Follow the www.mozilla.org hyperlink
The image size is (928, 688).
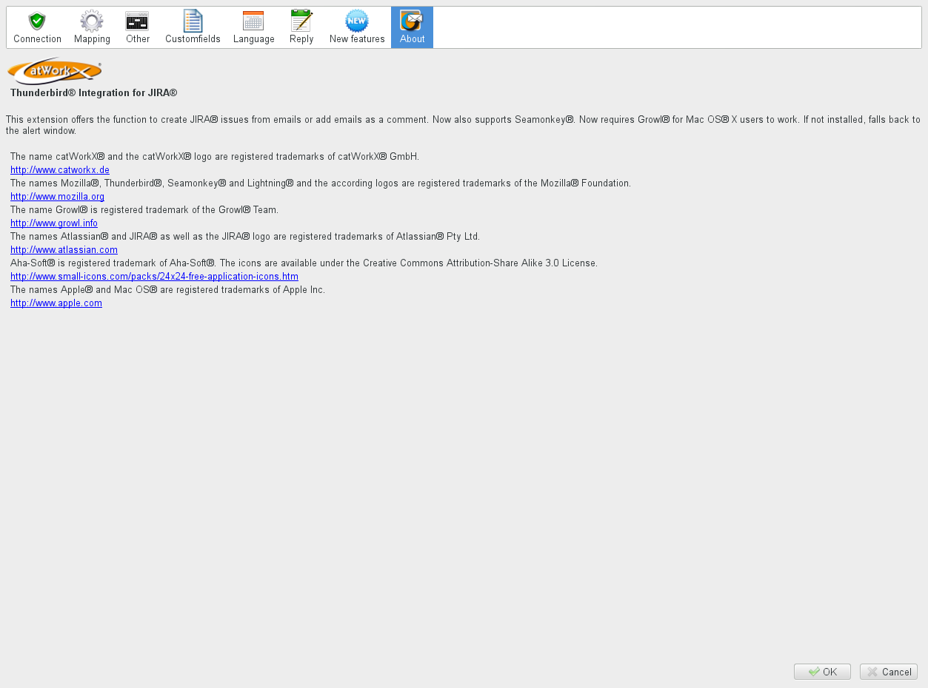point(57,197)
